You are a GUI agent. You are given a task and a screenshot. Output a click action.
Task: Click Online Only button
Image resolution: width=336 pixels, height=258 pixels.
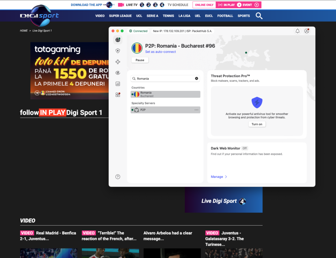pos(204,5)
